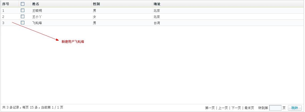Click the 性别 column header
This screenshot has width=305, height=112.
[x=96, y=4]
